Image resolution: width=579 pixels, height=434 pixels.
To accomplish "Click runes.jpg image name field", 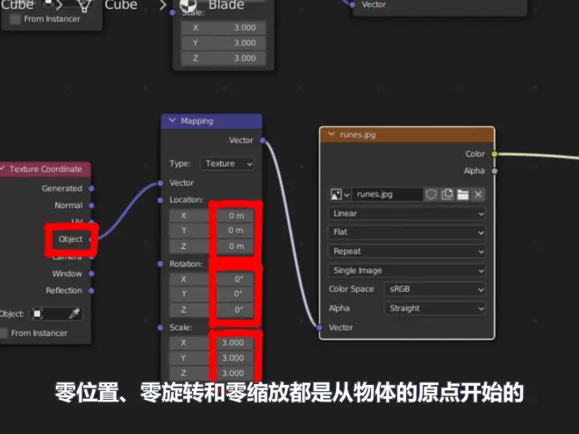I will click(388, 194).
